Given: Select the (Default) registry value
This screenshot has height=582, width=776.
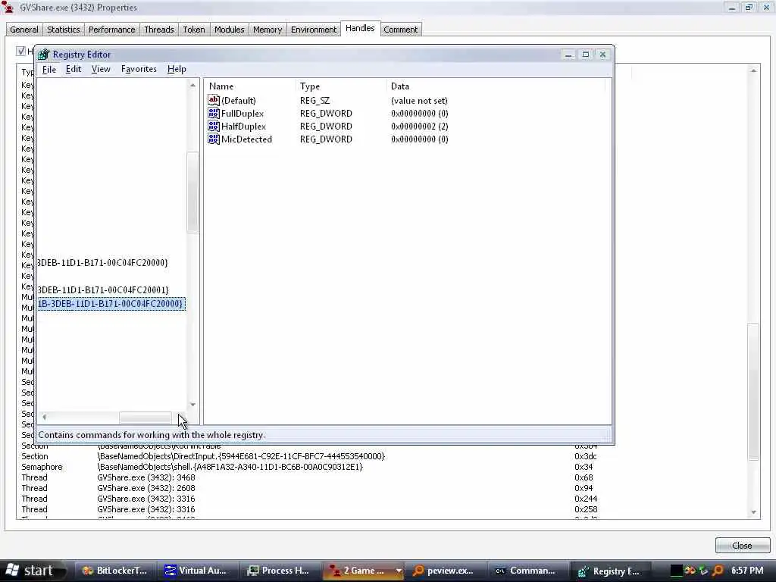Looking at the screenshot, I should click(x=239, y=101).
